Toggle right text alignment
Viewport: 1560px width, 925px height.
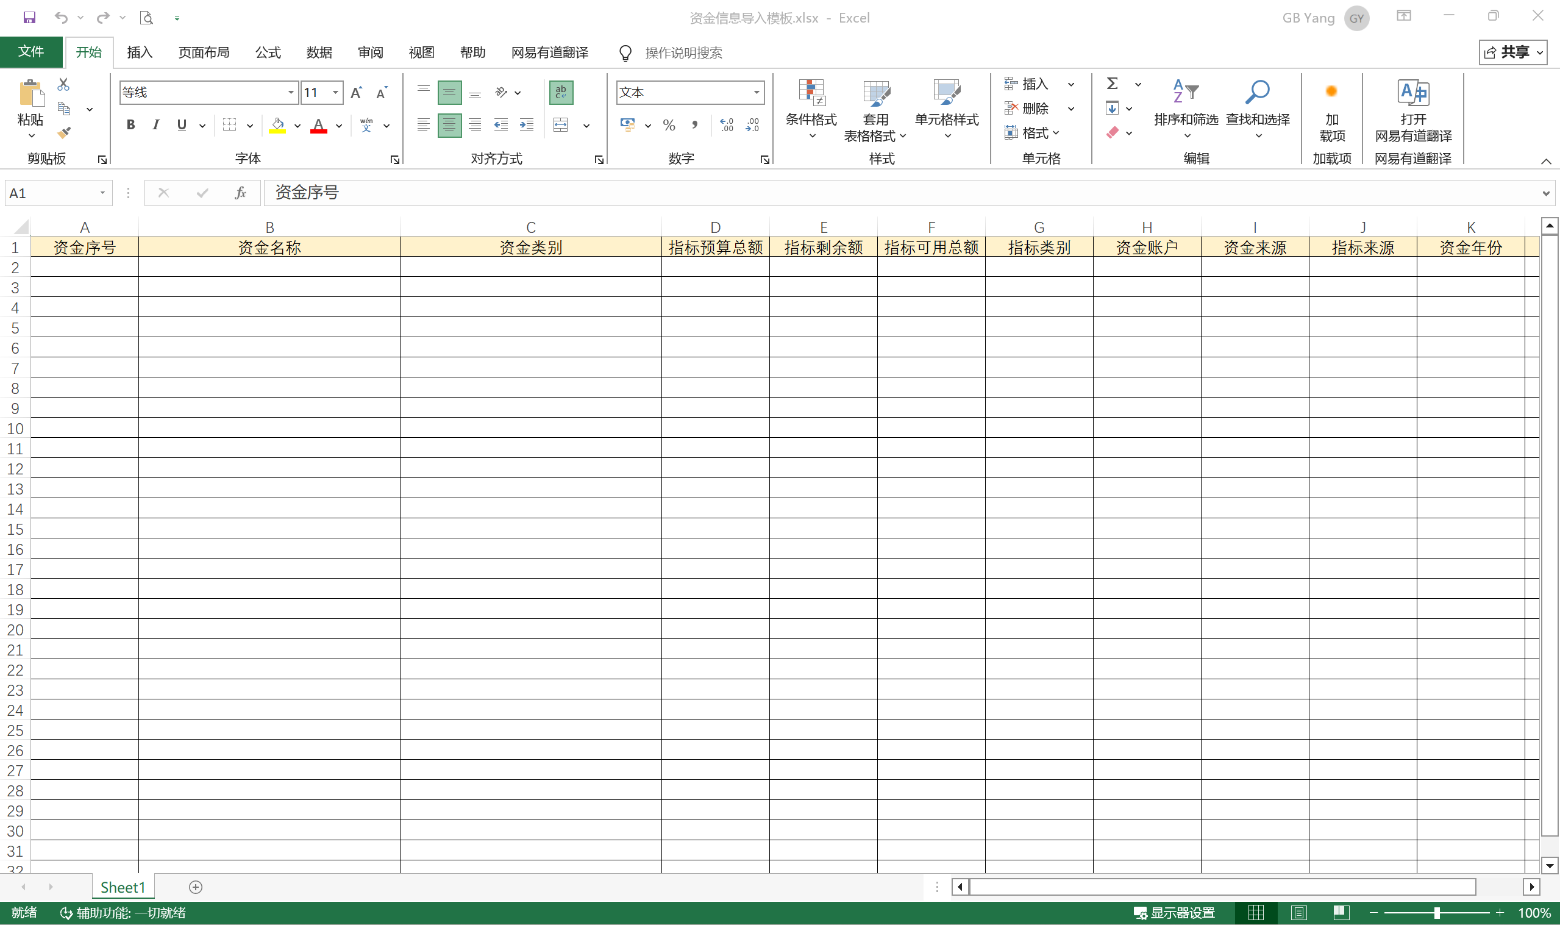pos(475,124)
